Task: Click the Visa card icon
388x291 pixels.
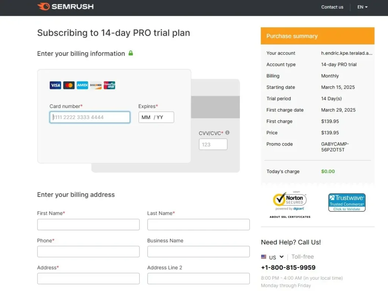Action: (55, 85)
